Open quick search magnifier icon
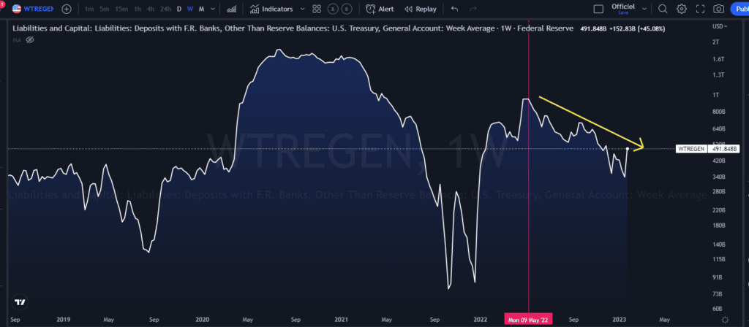The width and height of the screenshot is (749, 327). [x=663, y=9]
